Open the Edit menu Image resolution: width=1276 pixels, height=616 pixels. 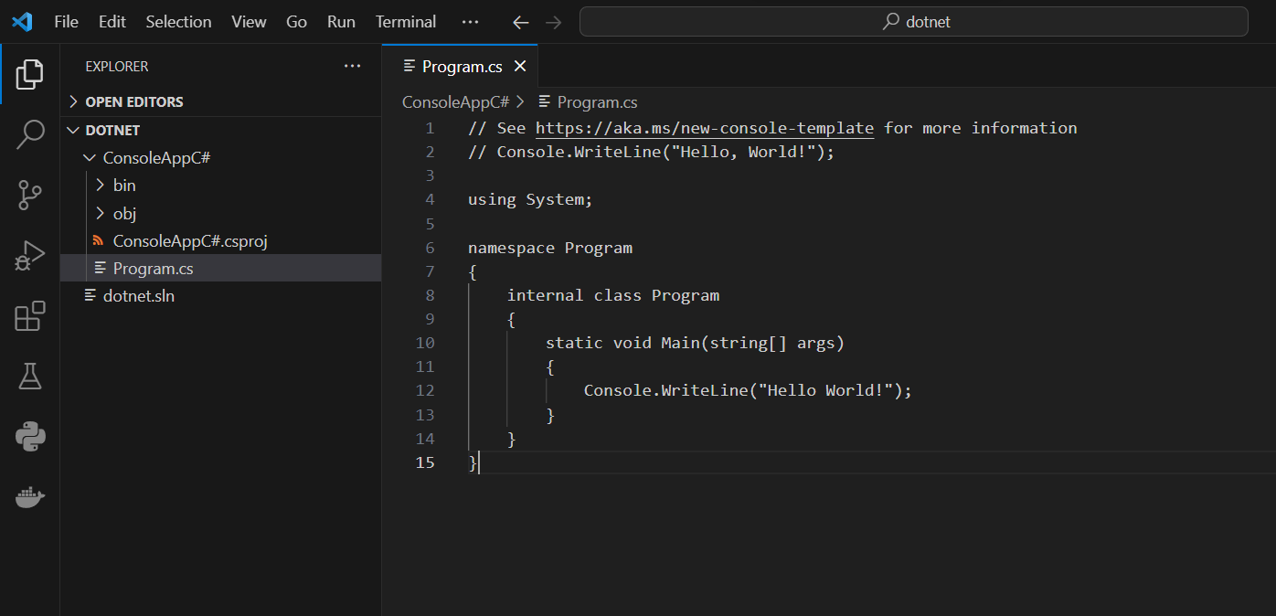coord(112,22)
